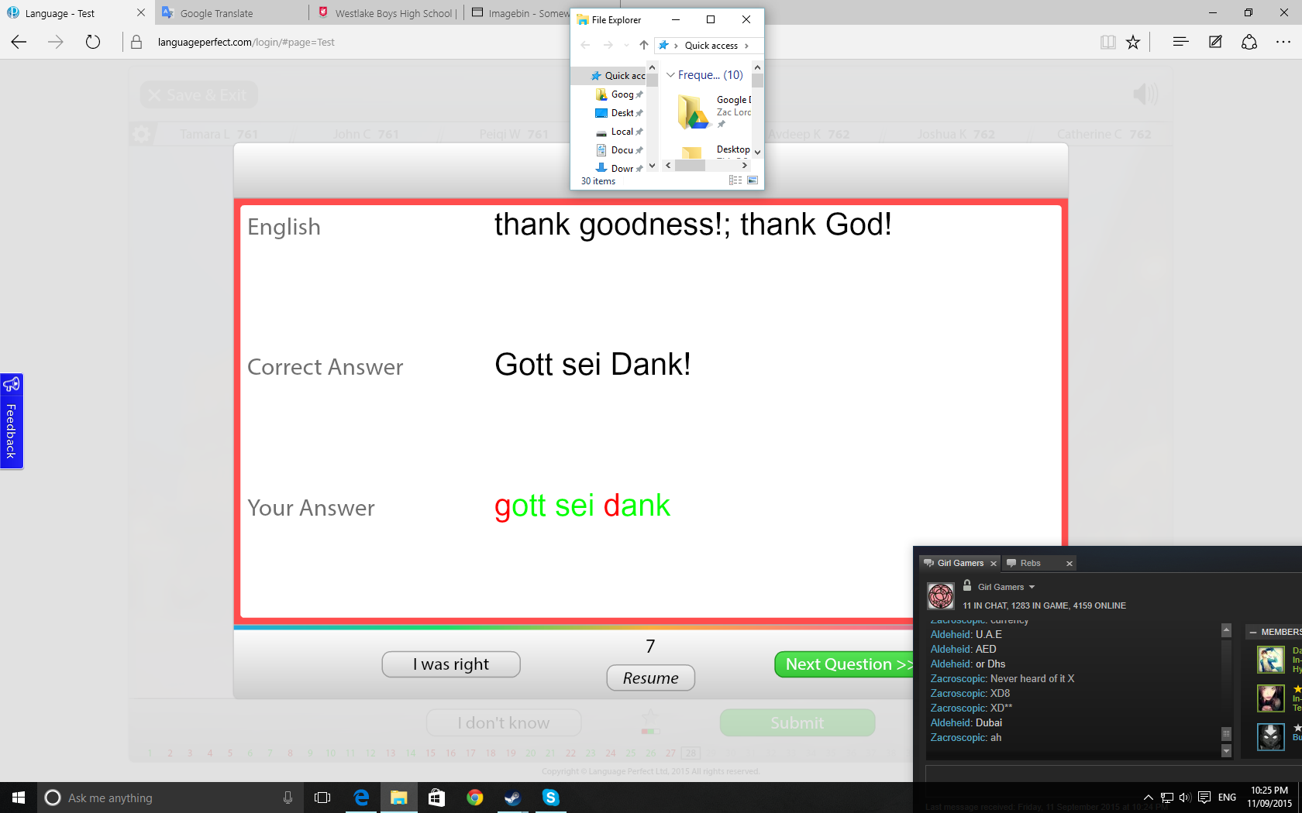This screenshot has height=813, width=1302.
Task: Click the I was right button
Action: pyautogui.click(x=451, y=664)
